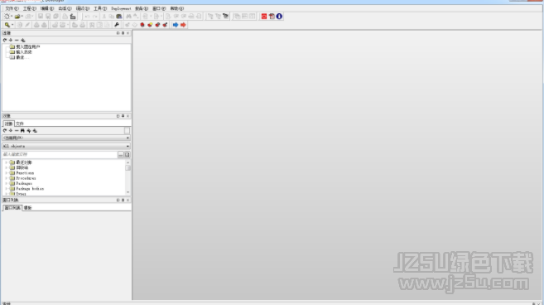Open the 编辑(E) Edit menu
The height and width of the screenshot is (305, 544).
(47, 8)
